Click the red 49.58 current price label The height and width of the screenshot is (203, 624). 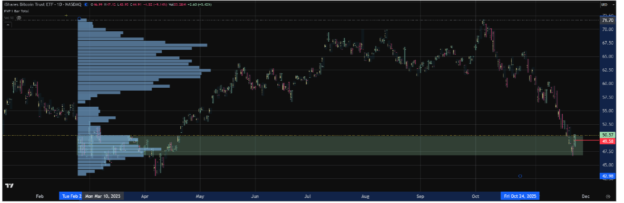pos(607,141)
